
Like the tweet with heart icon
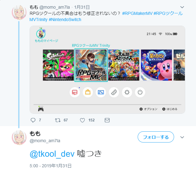(82, 120)
